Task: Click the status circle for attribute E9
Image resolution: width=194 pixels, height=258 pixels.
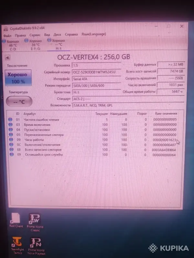Action: [12, 154]
